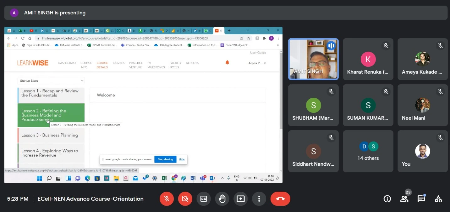Open the PV MILESTONES menu in shared page
Screen dimensions: 450x212
point(156,65)
